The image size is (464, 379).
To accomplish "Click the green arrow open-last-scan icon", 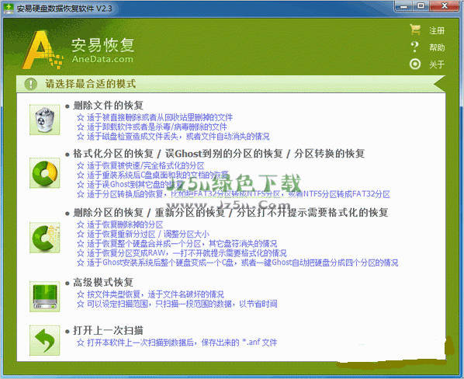I will tap(45, 340).
